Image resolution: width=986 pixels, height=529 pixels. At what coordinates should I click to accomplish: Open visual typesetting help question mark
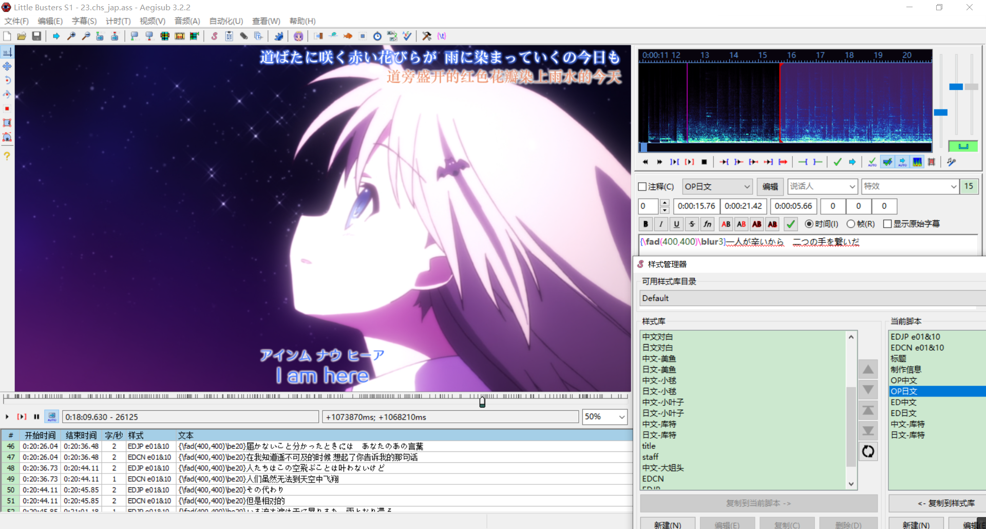(7, 156)
